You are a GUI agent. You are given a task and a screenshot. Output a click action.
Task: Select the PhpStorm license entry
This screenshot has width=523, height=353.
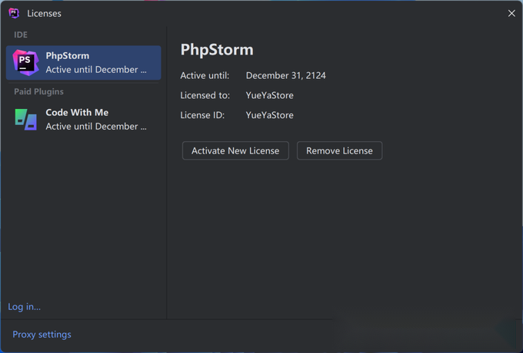[83, 63]
